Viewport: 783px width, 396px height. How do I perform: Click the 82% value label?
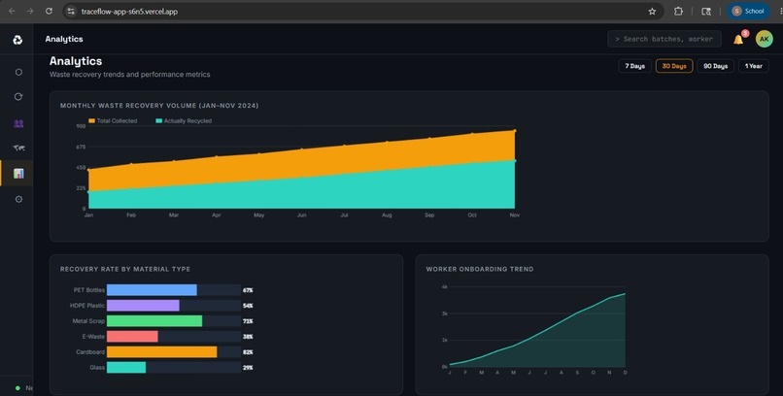point(248,352)
